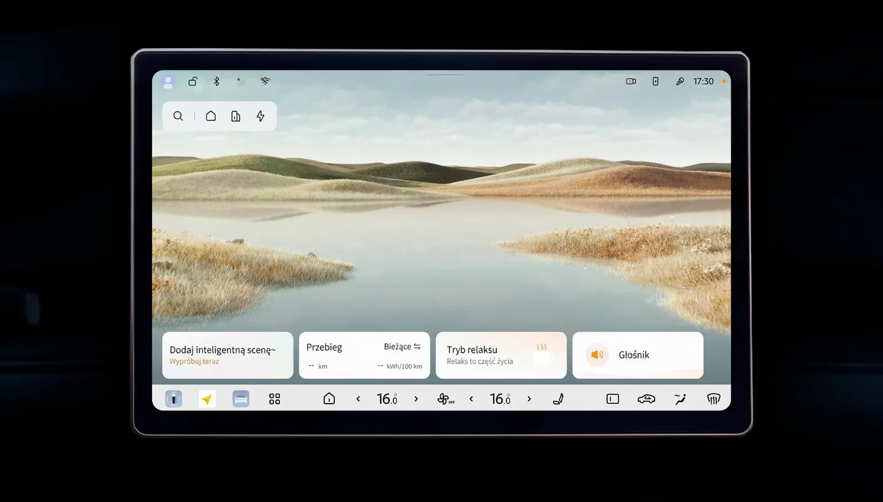Launch the navigation arrow app

pyautogui.click(x=207, y=399)
